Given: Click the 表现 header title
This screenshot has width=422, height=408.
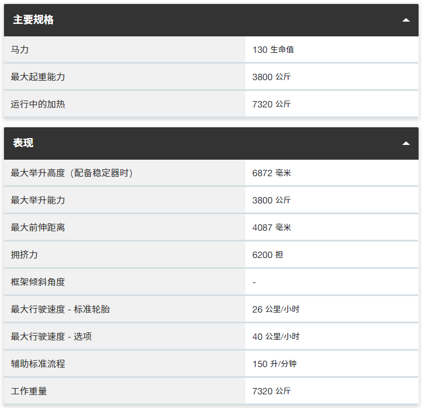Looking at the screenshot, I should (23, 143).
